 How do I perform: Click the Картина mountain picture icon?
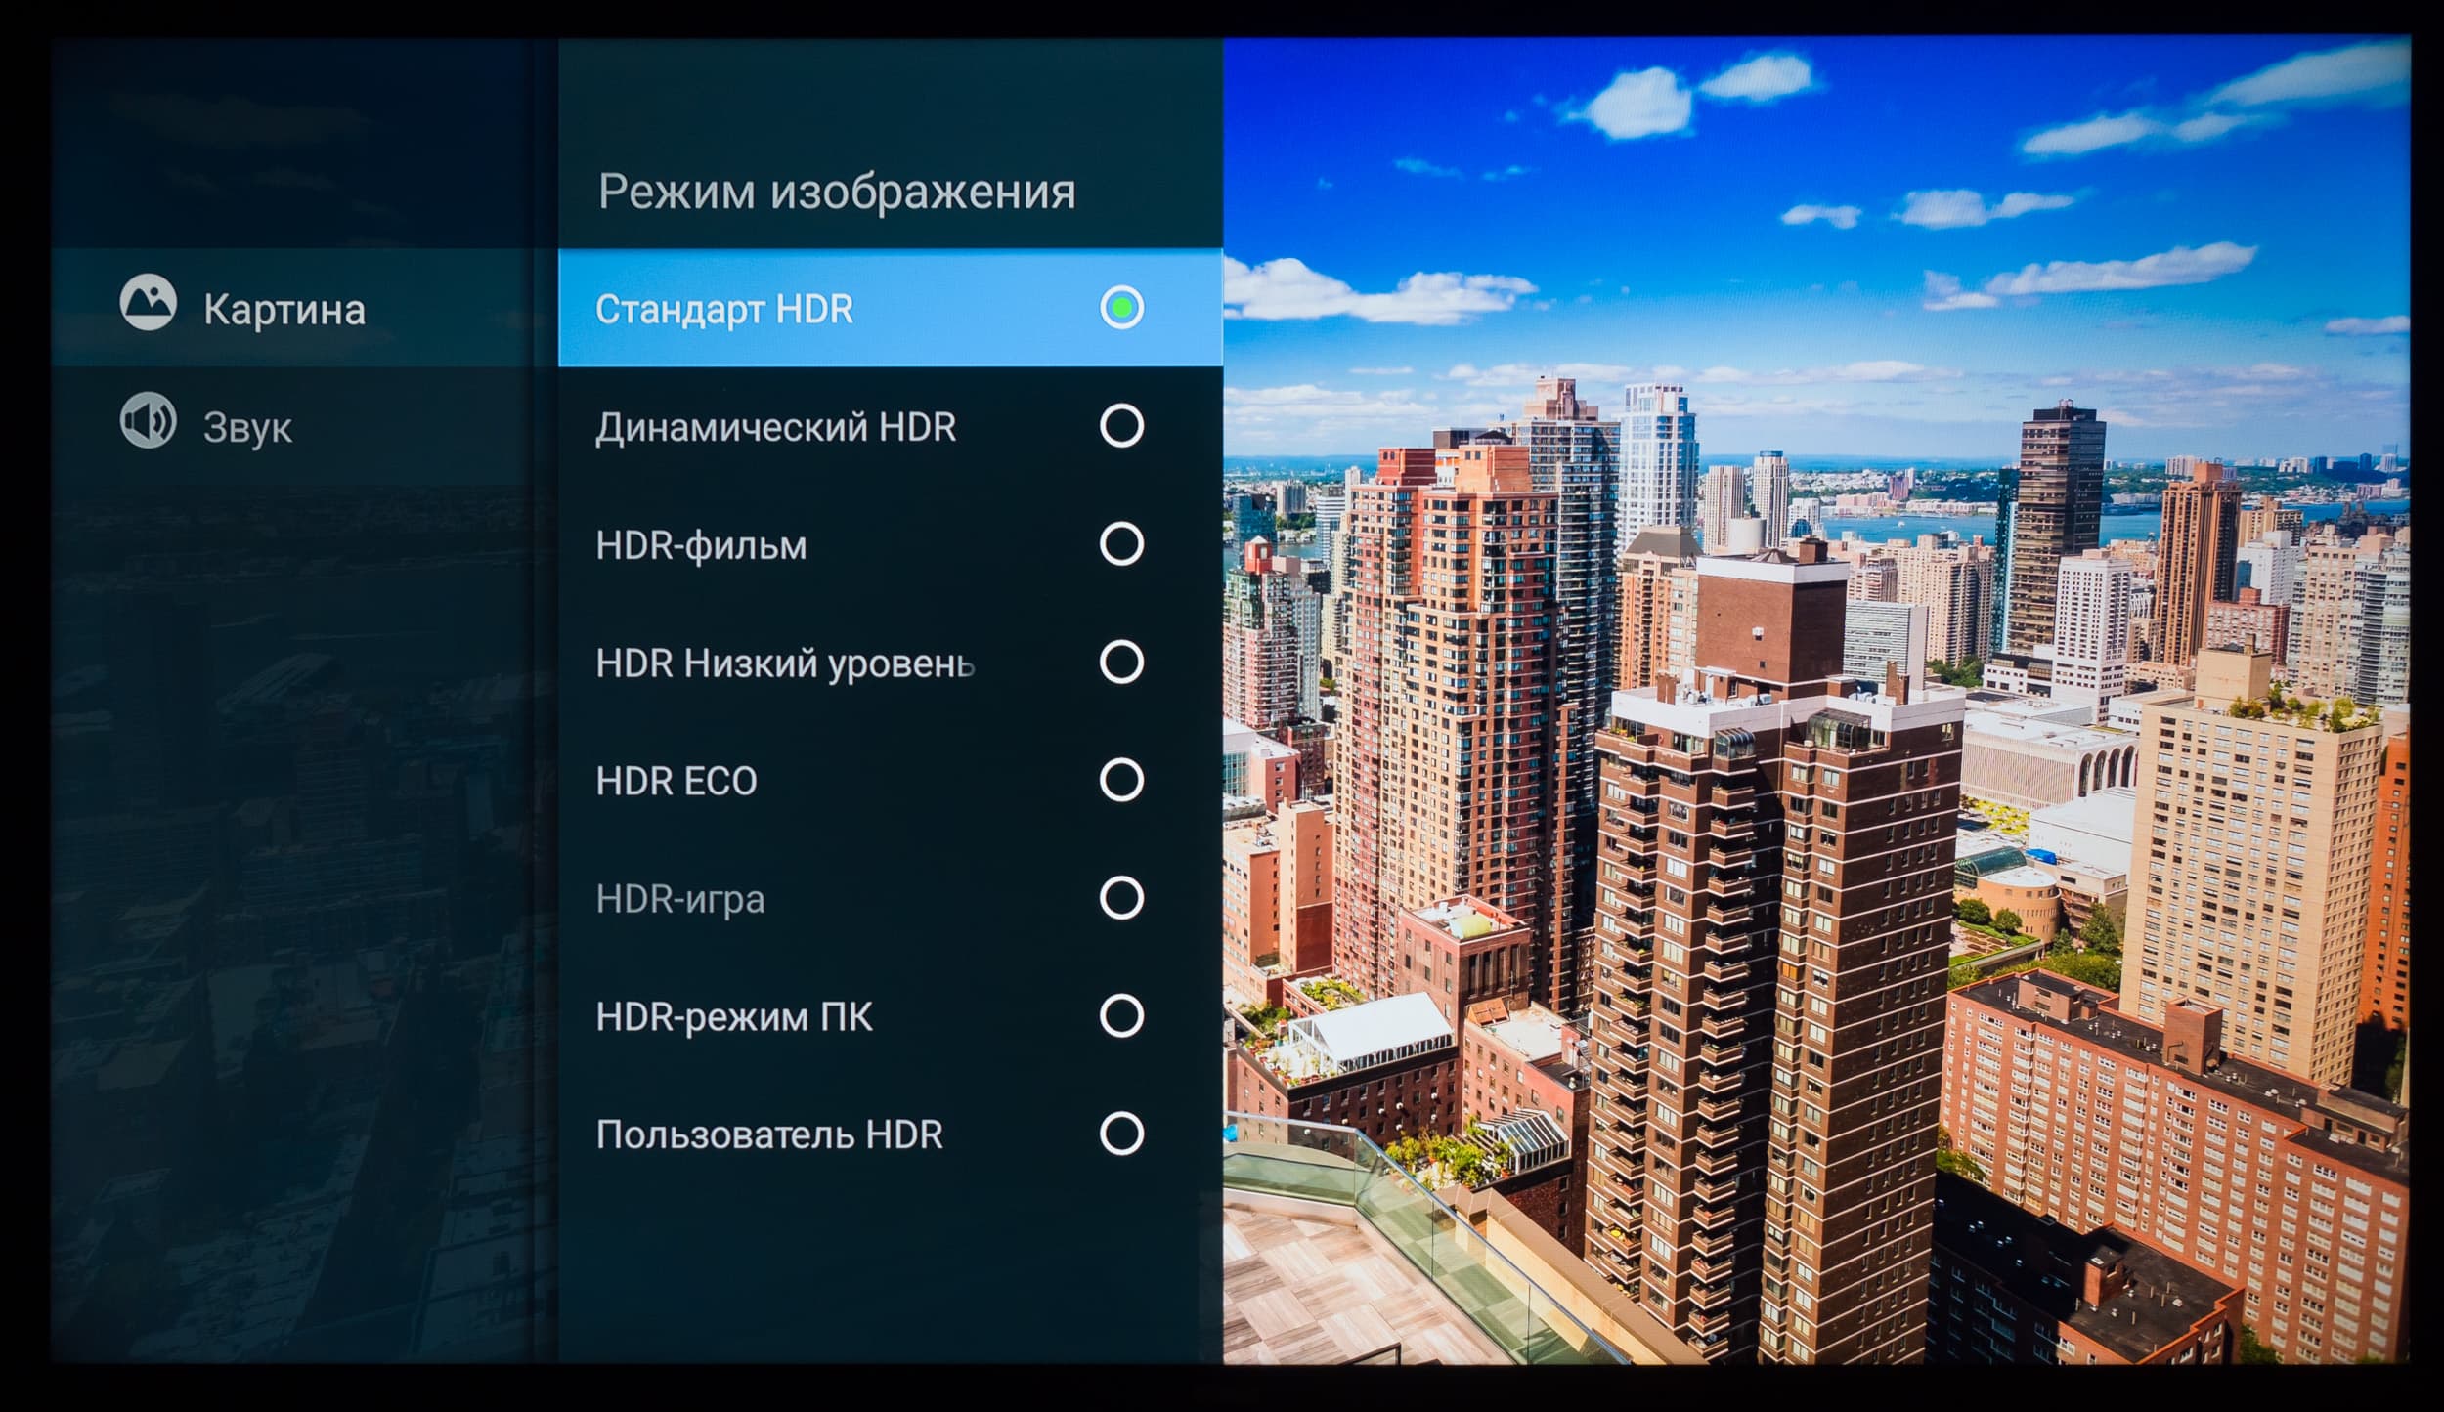click(x=148, y=303)
